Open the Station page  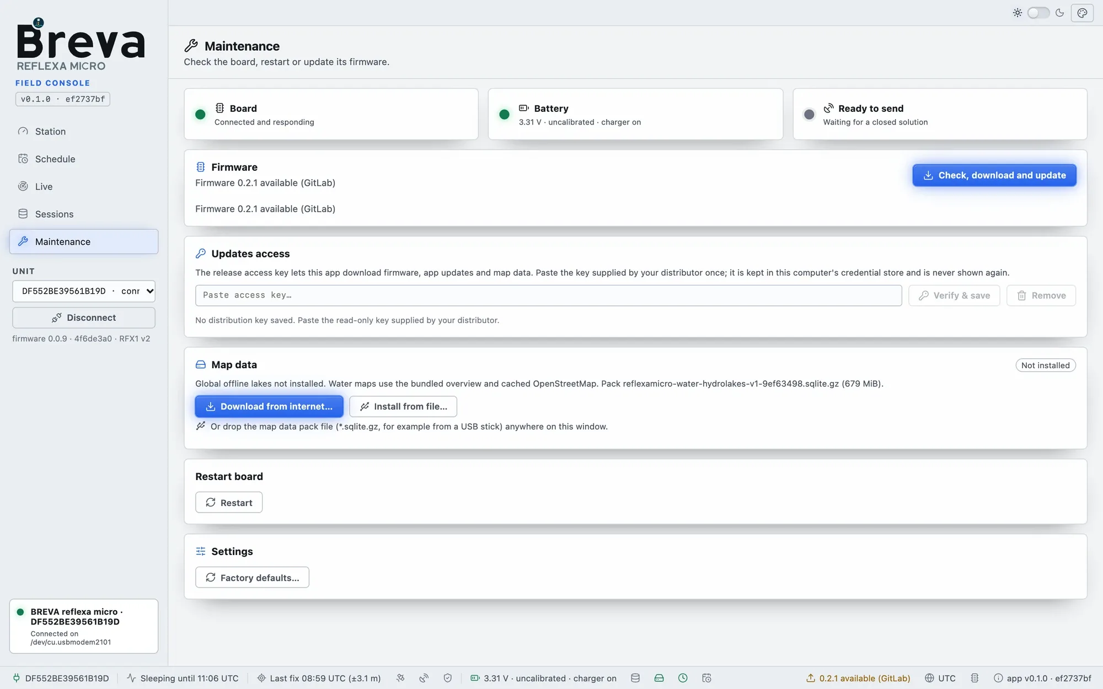tap(84, 131)
